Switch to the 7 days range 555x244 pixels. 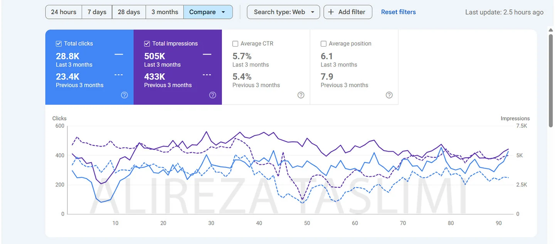click(x=97, y=12)
